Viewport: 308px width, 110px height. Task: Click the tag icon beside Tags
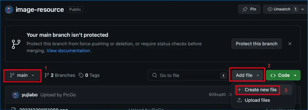click(x=81, y=75)
